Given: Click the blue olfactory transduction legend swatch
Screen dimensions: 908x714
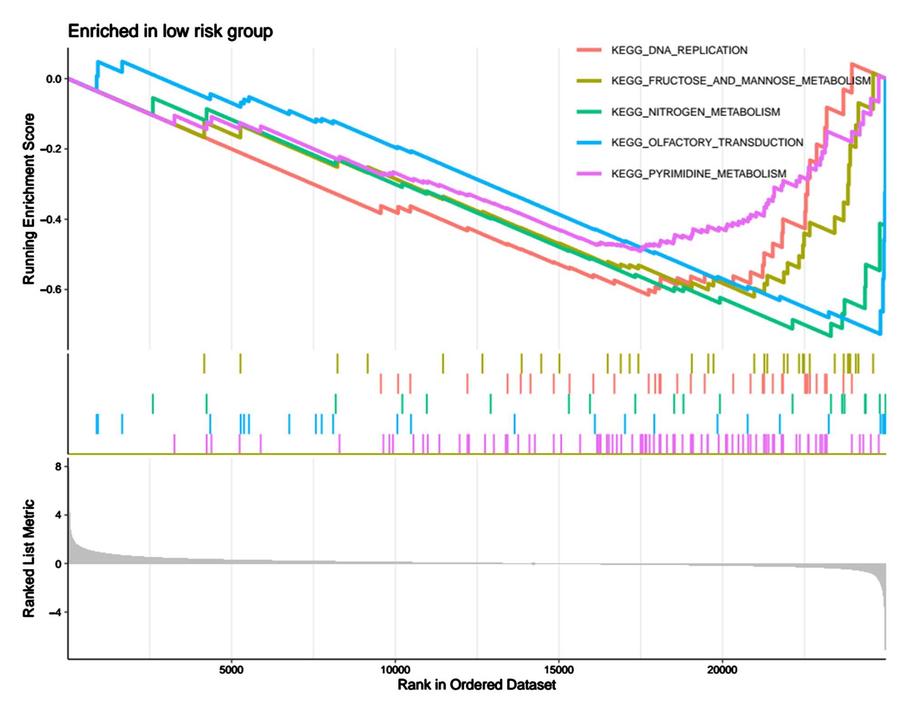Looking at the screenshot, I should [589, 143].
